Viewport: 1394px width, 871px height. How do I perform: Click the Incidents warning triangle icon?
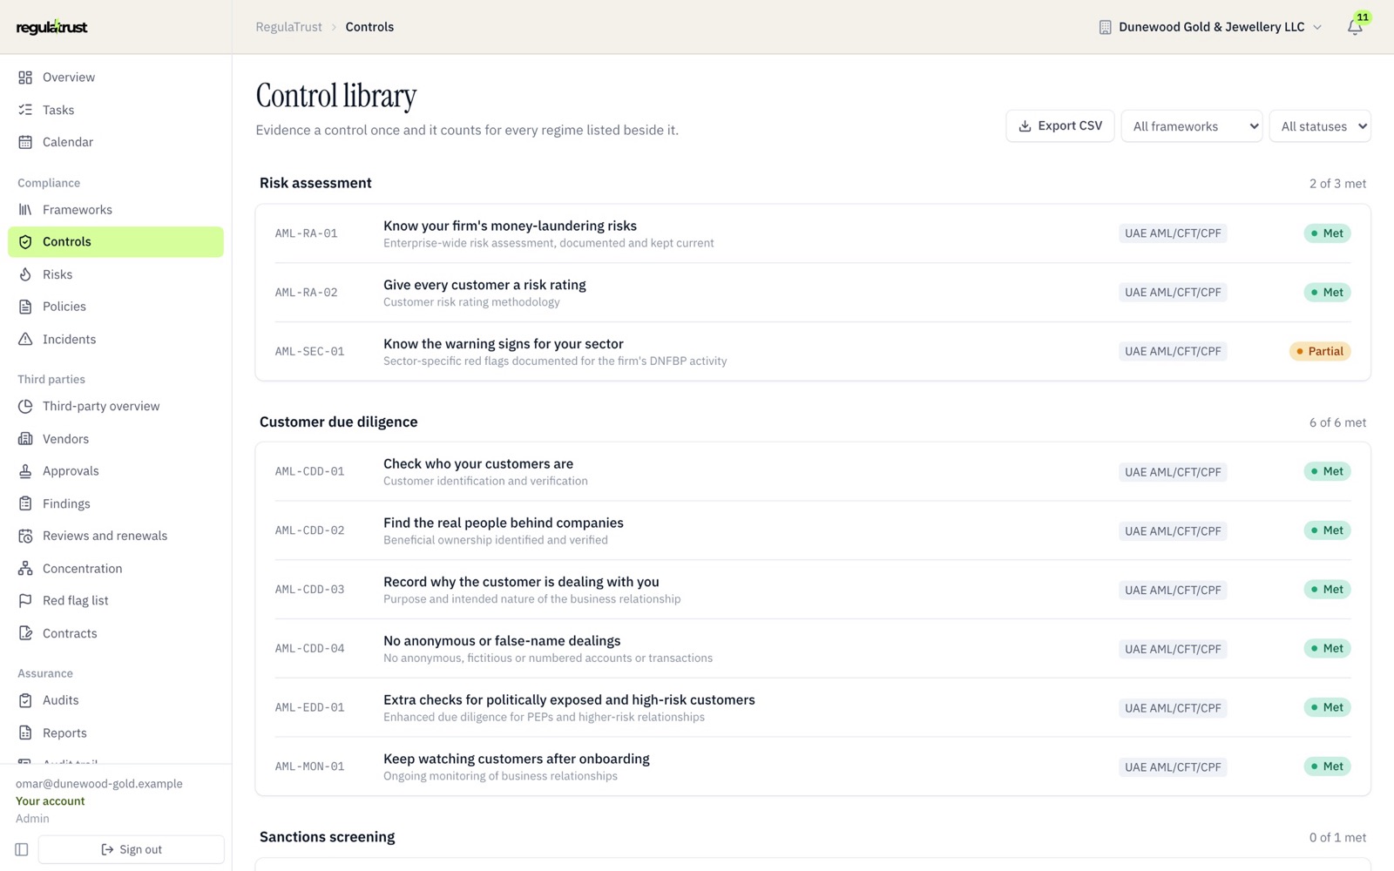coord(25,340)
